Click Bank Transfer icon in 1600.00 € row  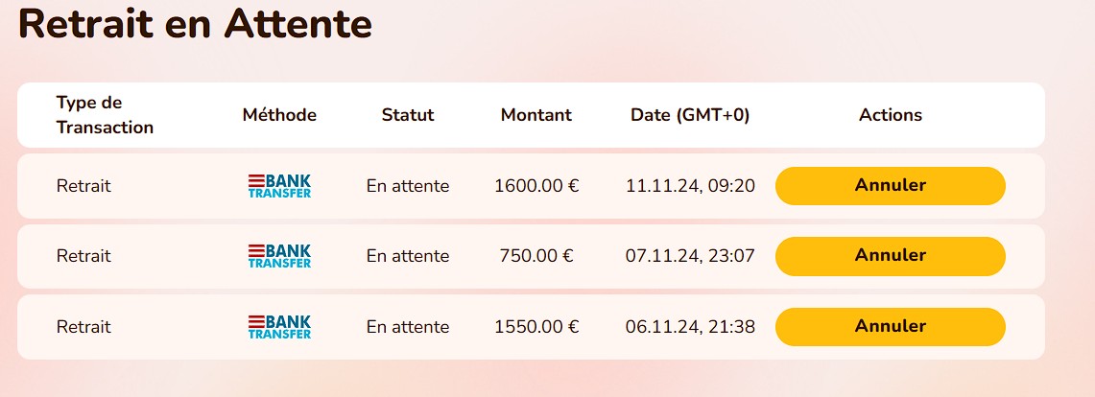279,186
